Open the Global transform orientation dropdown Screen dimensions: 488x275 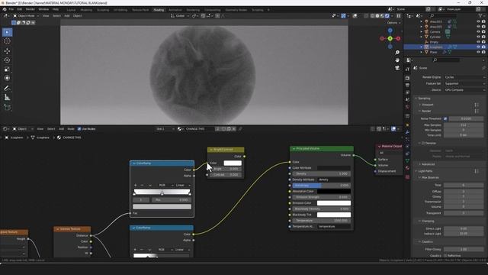pos(180,15)
